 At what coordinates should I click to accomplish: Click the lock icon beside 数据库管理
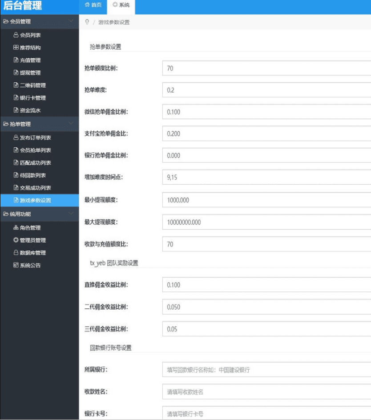pos(16,253)
